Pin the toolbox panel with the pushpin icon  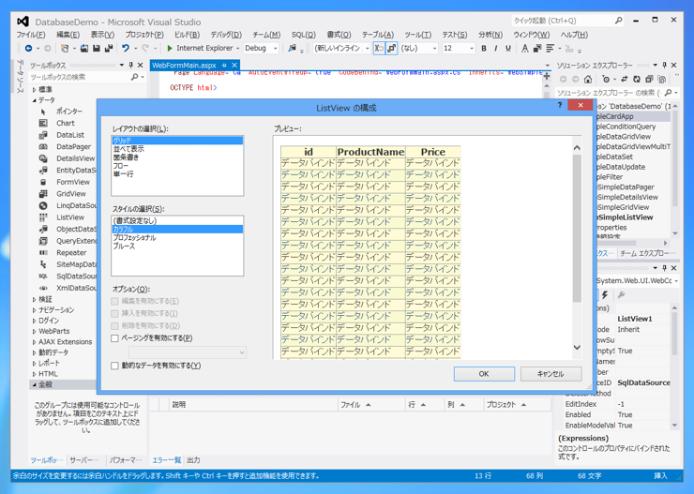131,65
